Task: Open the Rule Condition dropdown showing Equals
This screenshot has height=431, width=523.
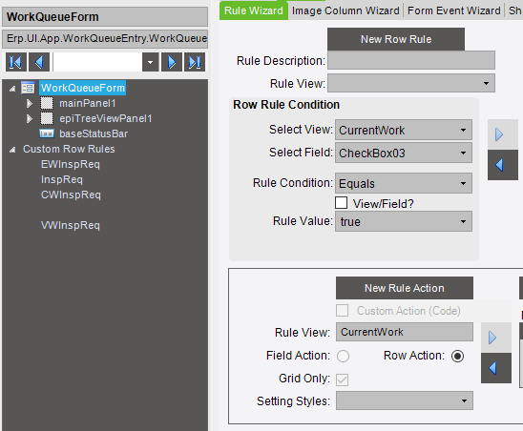Action: coord(463,183)
